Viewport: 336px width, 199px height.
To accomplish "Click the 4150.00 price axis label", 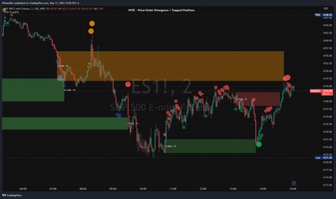I will click(327, 71).
